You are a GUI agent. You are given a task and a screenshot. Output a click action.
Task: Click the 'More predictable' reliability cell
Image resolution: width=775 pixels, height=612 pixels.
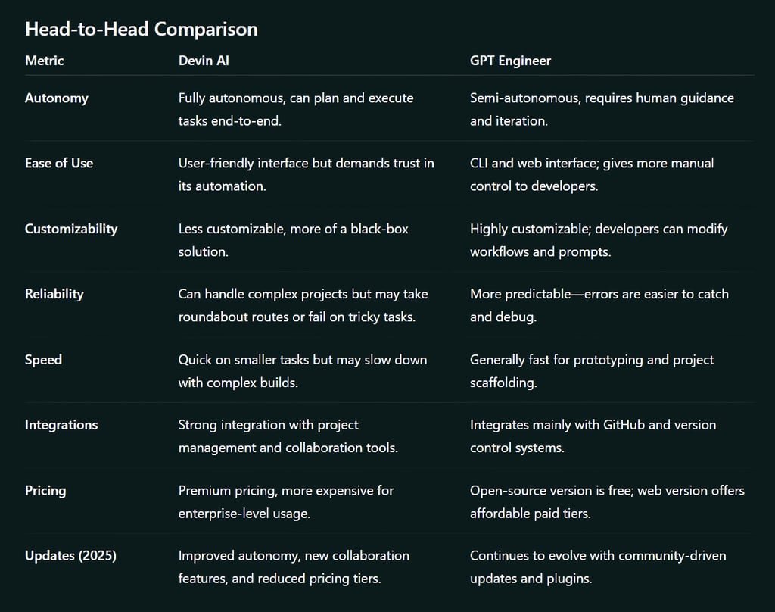coord(599,305)
